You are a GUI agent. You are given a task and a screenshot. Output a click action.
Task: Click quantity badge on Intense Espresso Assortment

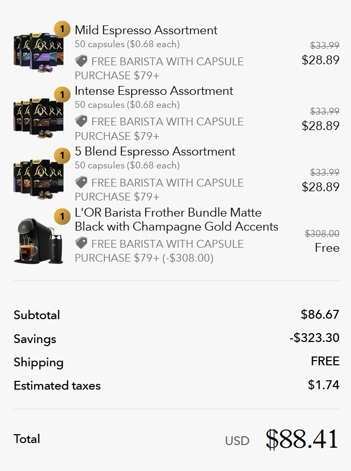click(x=62, y=94)
